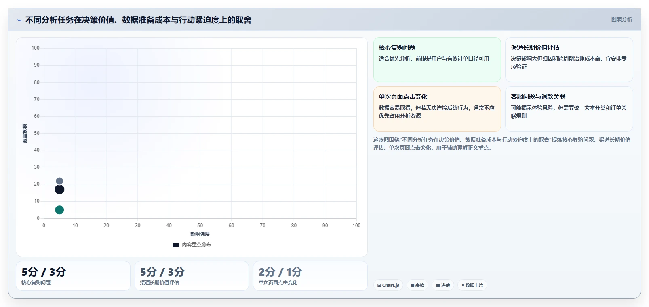The width and height of the screenshot is (649, 307).
Task: Click the 数据卡片 sparkle icon
Action: [x=463, y=285]
